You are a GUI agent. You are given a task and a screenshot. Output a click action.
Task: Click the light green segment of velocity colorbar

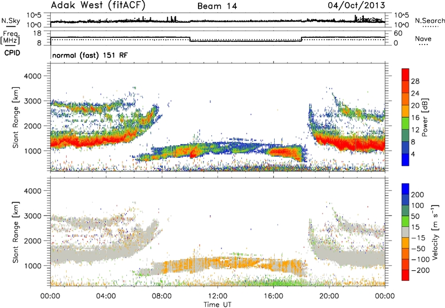click(406, 221)
